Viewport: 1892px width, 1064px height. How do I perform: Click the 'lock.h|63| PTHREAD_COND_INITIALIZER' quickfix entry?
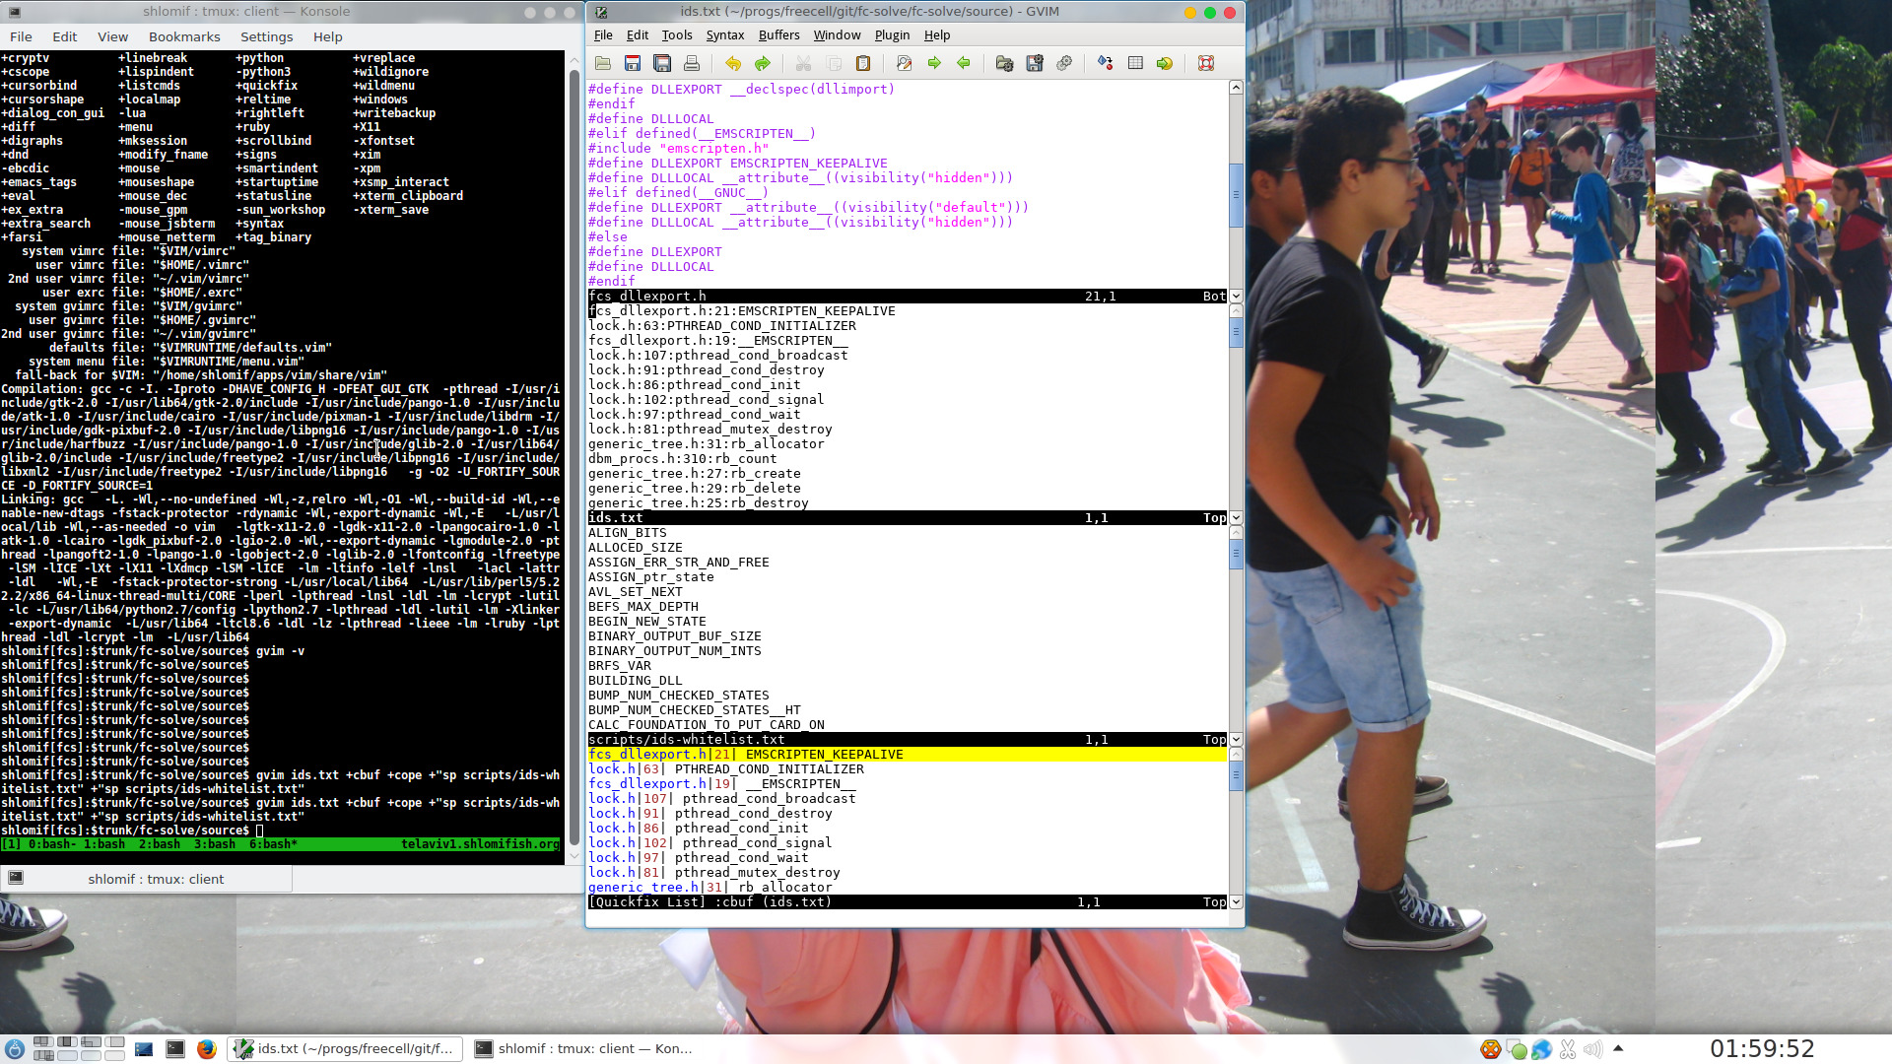(726, 769)
